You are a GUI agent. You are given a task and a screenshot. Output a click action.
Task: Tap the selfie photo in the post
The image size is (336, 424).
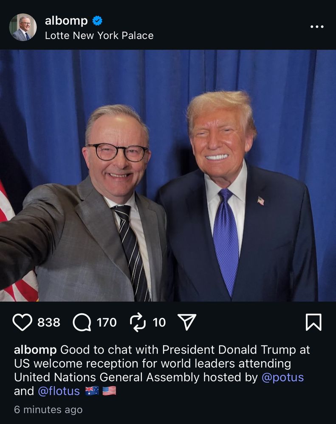click(x=168, y=176)
